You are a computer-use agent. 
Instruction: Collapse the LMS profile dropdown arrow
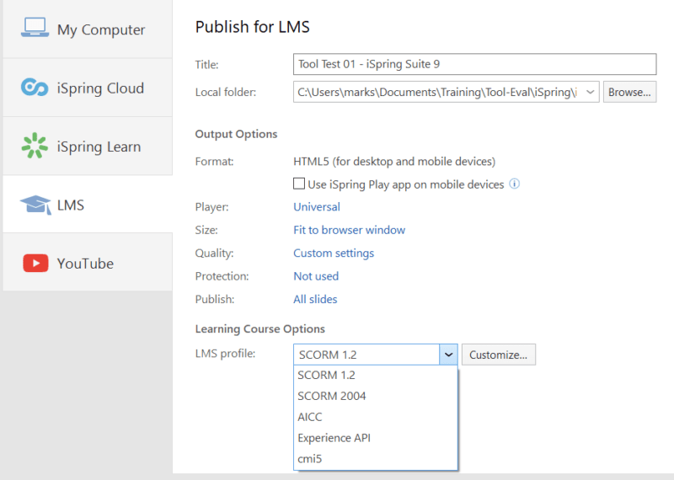(449, 355)
